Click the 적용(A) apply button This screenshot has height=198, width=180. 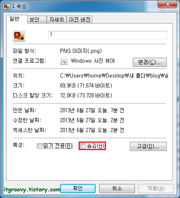pos(156,189)
